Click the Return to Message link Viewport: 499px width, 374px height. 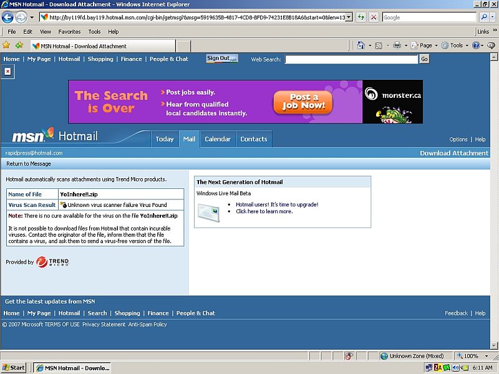tap(29, 164)
